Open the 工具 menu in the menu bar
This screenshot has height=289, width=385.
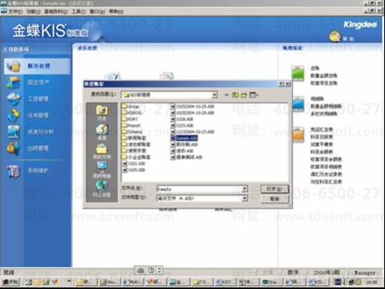pyautogui.click(x=79, y=12)
